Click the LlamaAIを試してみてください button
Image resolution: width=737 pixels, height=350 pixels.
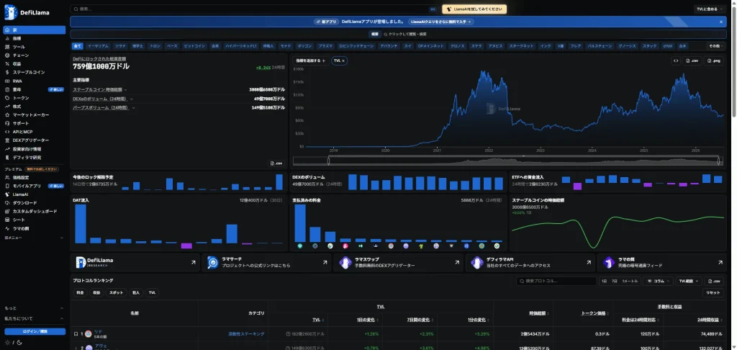point(474,9)
